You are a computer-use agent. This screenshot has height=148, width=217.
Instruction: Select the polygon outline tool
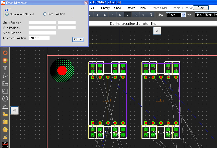click(x=5, y=84)
